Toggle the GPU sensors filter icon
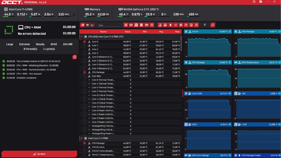The width and height of the screenshot is (281, 158). [x=131, y=25]
